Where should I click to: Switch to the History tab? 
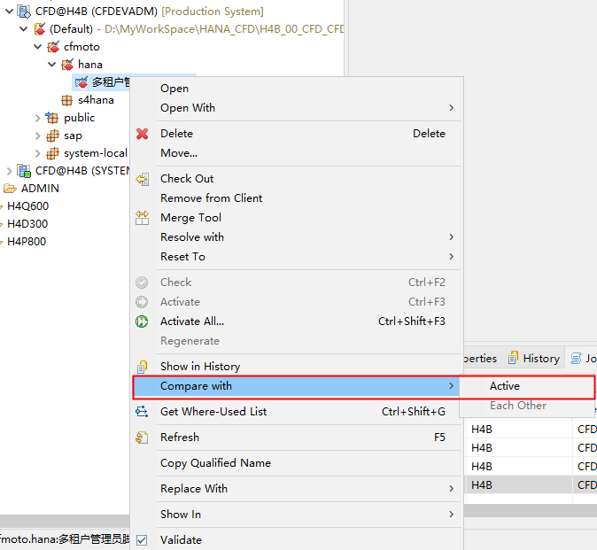tap(534, 358)
